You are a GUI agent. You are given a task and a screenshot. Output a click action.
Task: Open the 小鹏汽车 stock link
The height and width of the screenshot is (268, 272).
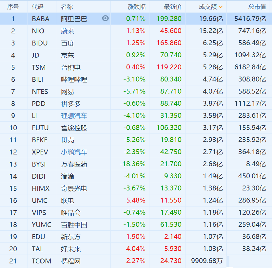click(x=74, y=152)
